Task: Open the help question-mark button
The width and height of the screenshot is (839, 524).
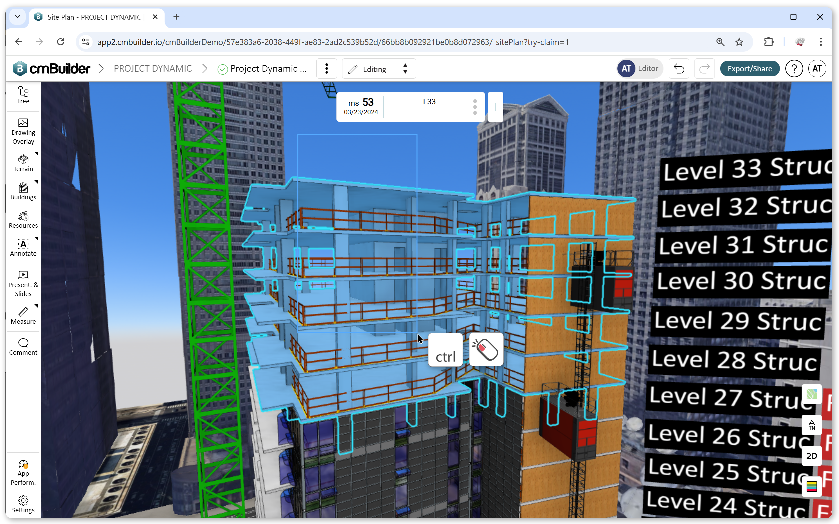Action: coord(794,69)
